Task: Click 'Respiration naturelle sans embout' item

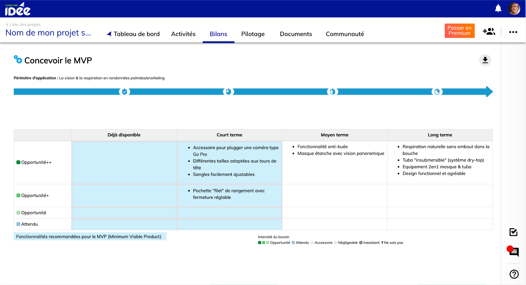Action: [x=446, y=150]
